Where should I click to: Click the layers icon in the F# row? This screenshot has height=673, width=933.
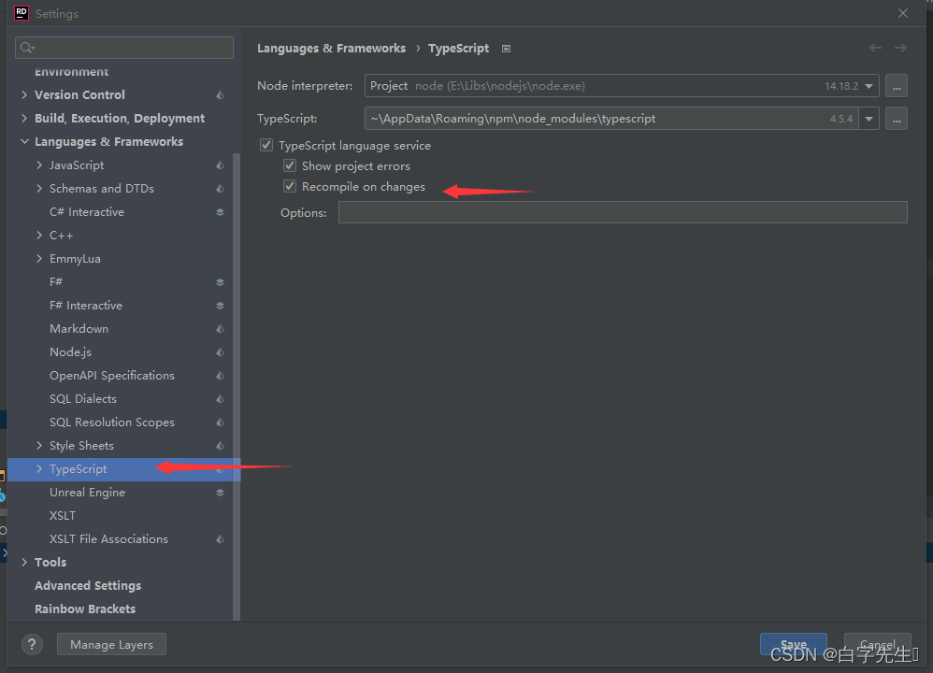[220, 282]
